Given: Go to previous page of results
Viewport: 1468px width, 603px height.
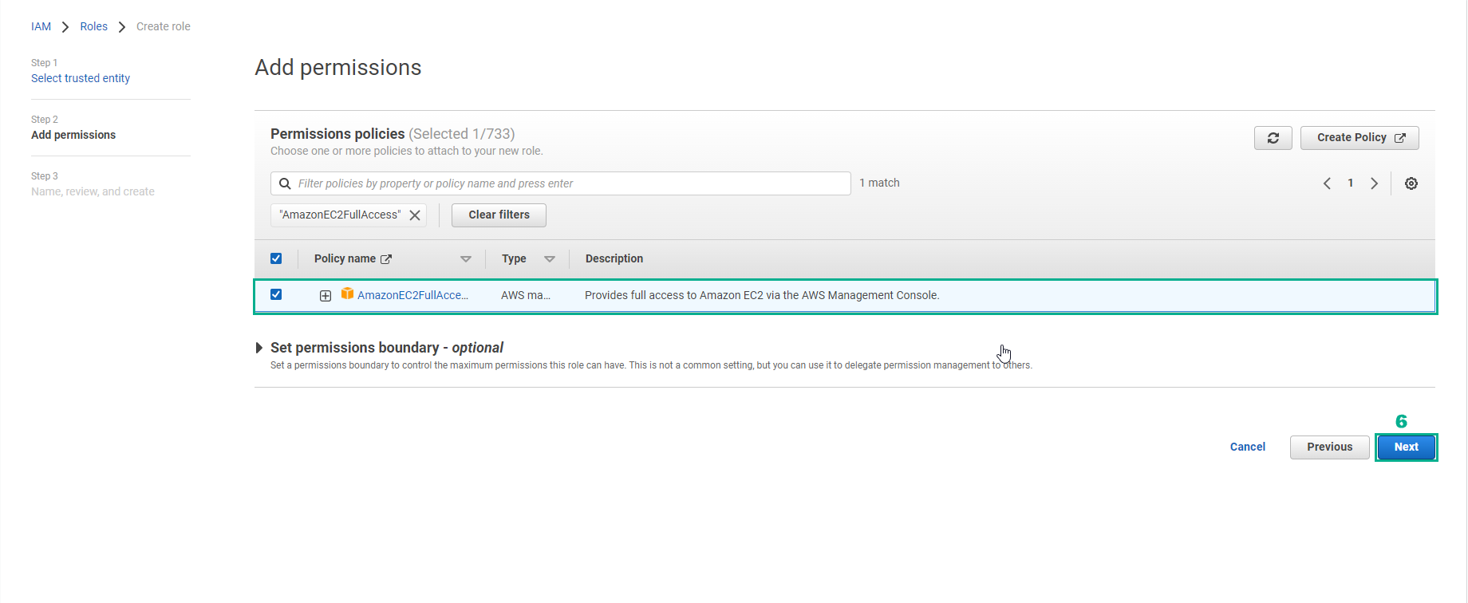Looking at the screenshot, I should point(1327,183).
